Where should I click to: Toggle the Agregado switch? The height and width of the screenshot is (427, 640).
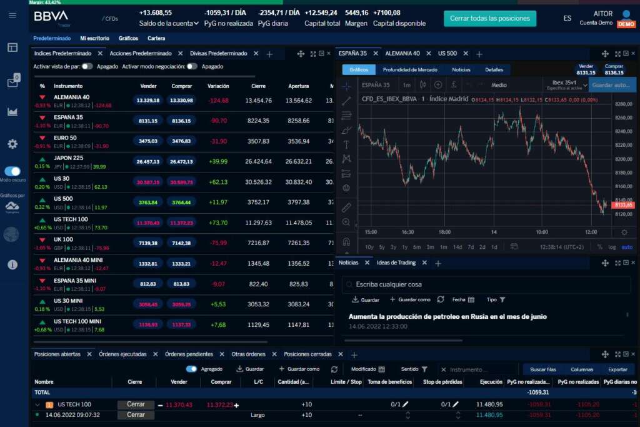[191, 369]
